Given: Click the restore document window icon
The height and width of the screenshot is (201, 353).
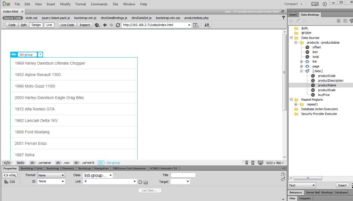Looking at the screenshot, I should (x=283, y=11).
